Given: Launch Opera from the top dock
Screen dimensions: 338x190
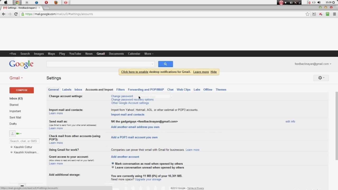Looking at the screenshot, I should pos(46,2).
